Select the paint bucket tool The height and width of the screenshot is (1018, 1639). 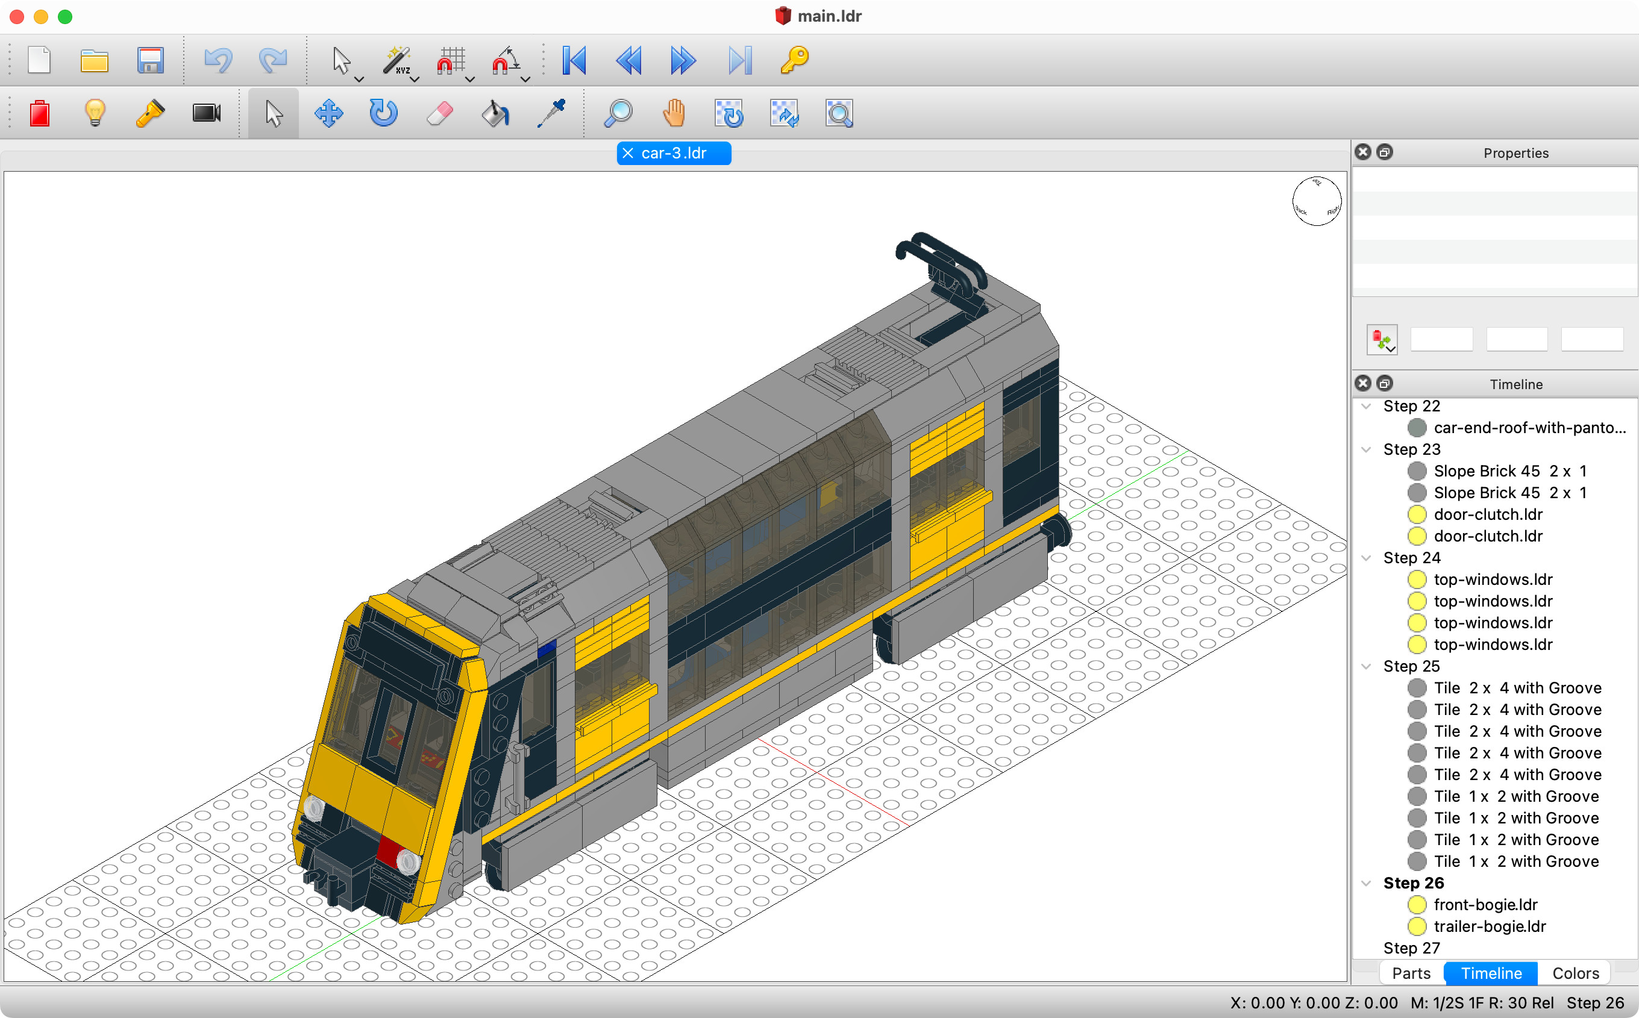(494, 113)
